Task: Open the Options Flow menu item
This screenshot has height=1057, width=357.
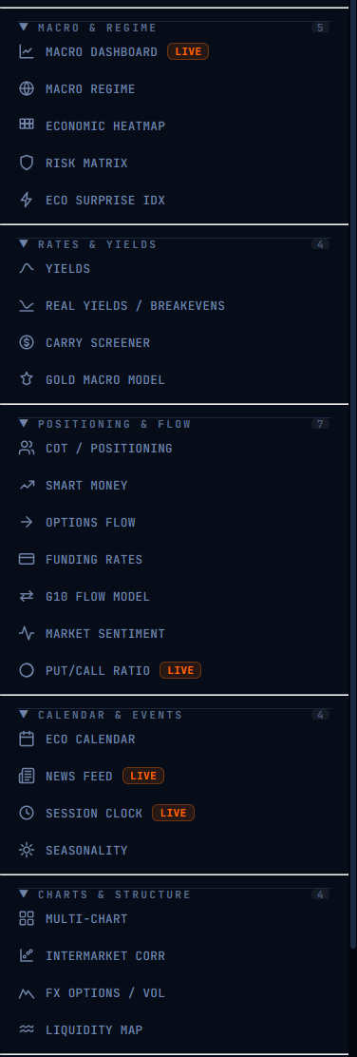Action: click(175, 523)
